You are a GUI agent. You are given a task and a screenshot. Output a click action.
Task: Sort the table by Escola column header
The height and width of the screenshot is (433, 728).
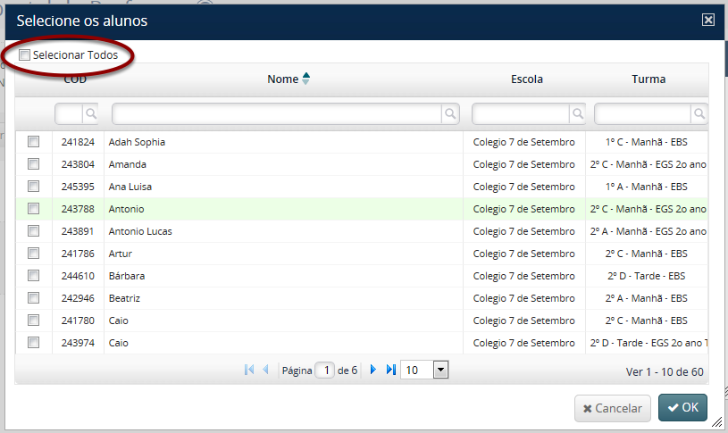pyautogui.click(x=526, y=79)
